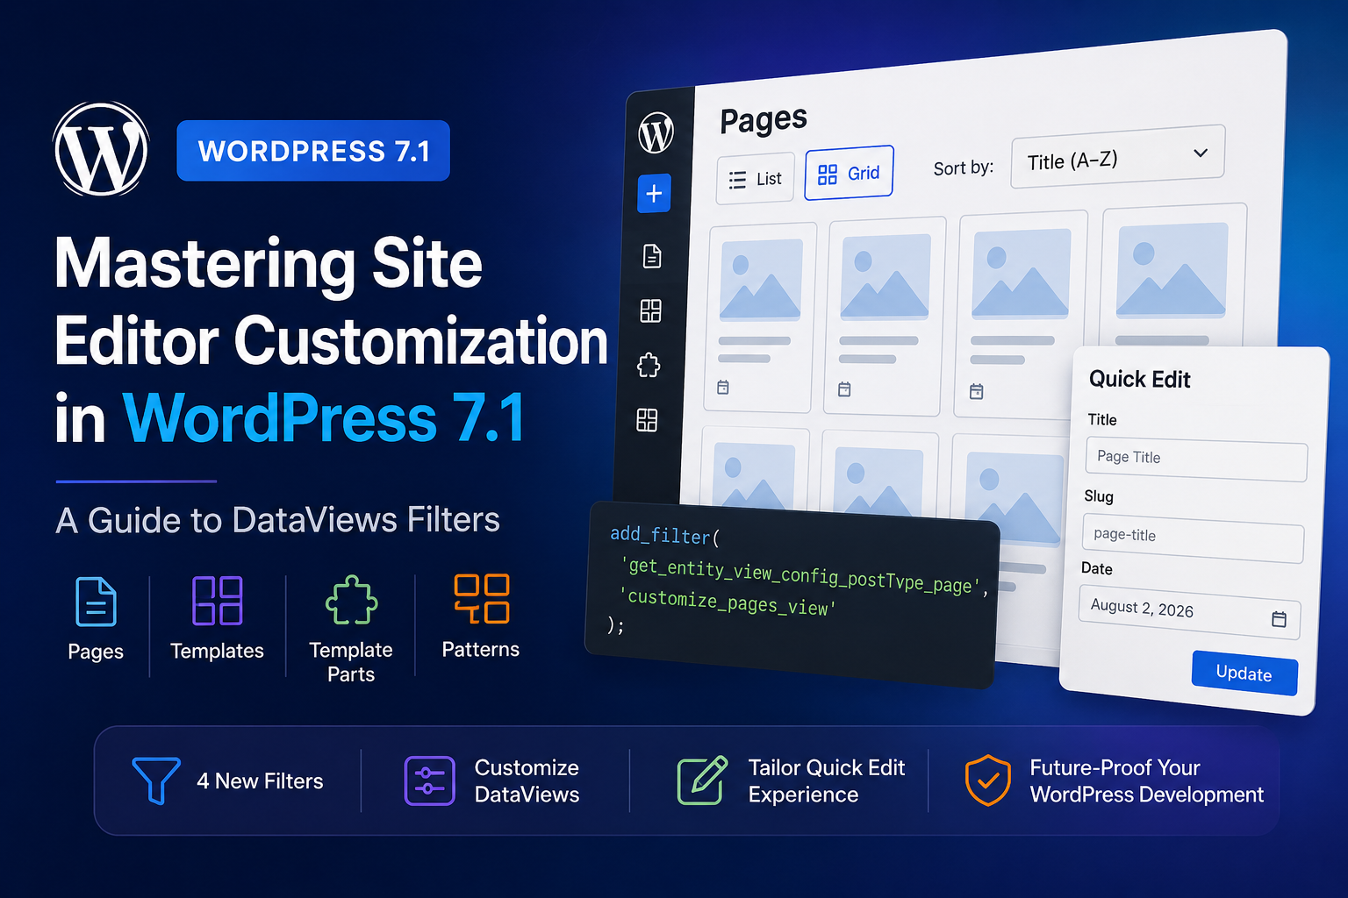Image resolution: width=1348 pixels, height=898 pixels.
Task: Click 'Mastering Site Editor Customization' headline
Action: point(332,302)
